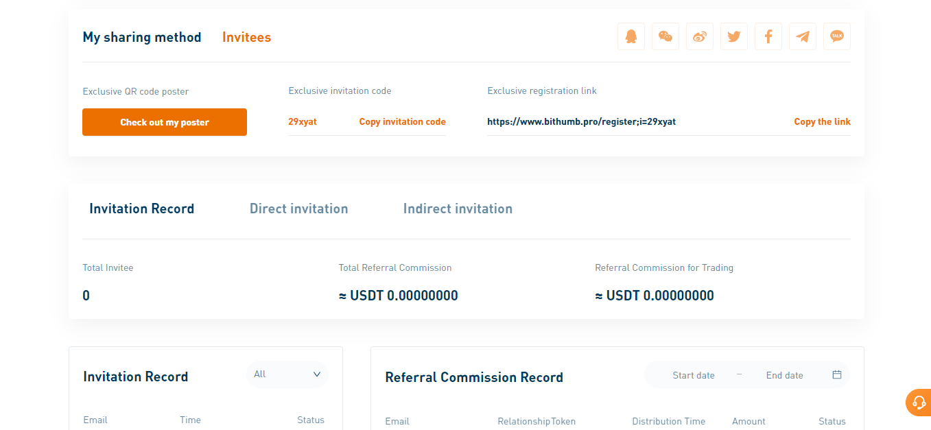Image resolution: width=931 pixels, height=430 pixels.
Task: Select the Invitation Record tab
Action: 141,209
